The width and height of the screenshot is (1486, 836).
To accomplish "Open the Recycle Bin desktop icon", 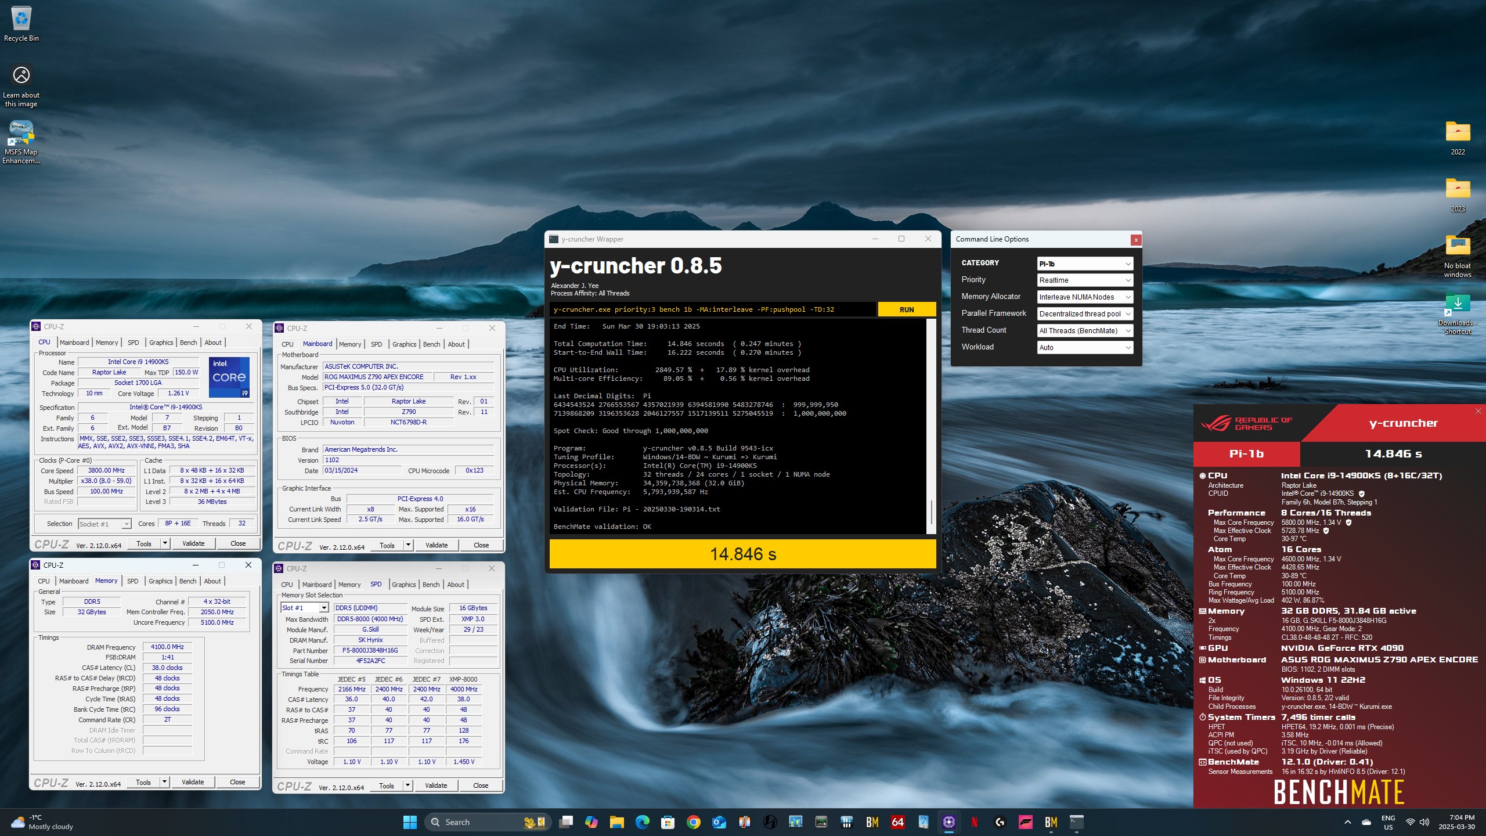I will tap(21, 24).
